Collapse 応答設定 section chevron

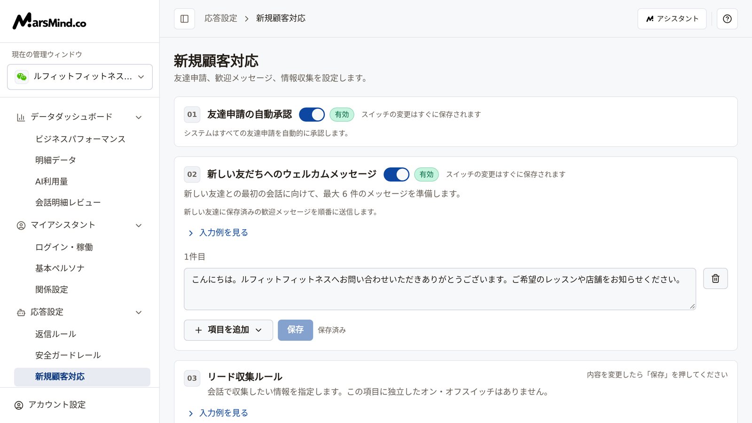[x=139, y=313]
